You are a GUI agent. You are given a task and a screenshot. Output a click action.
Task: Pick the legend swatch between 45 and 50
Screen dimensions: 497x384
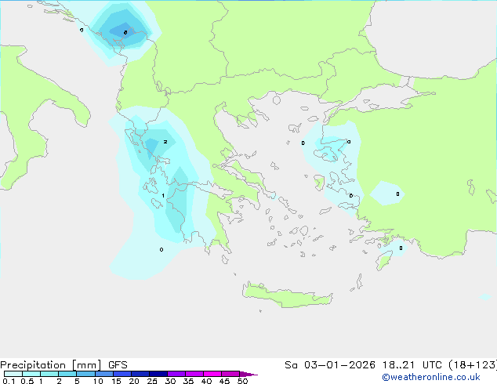point(230,374)
